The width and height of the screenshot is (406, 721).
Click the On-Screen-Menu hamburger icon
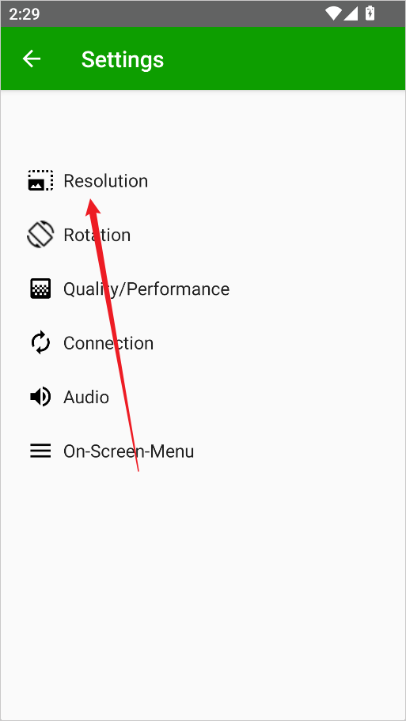click(x=40, y=451)
